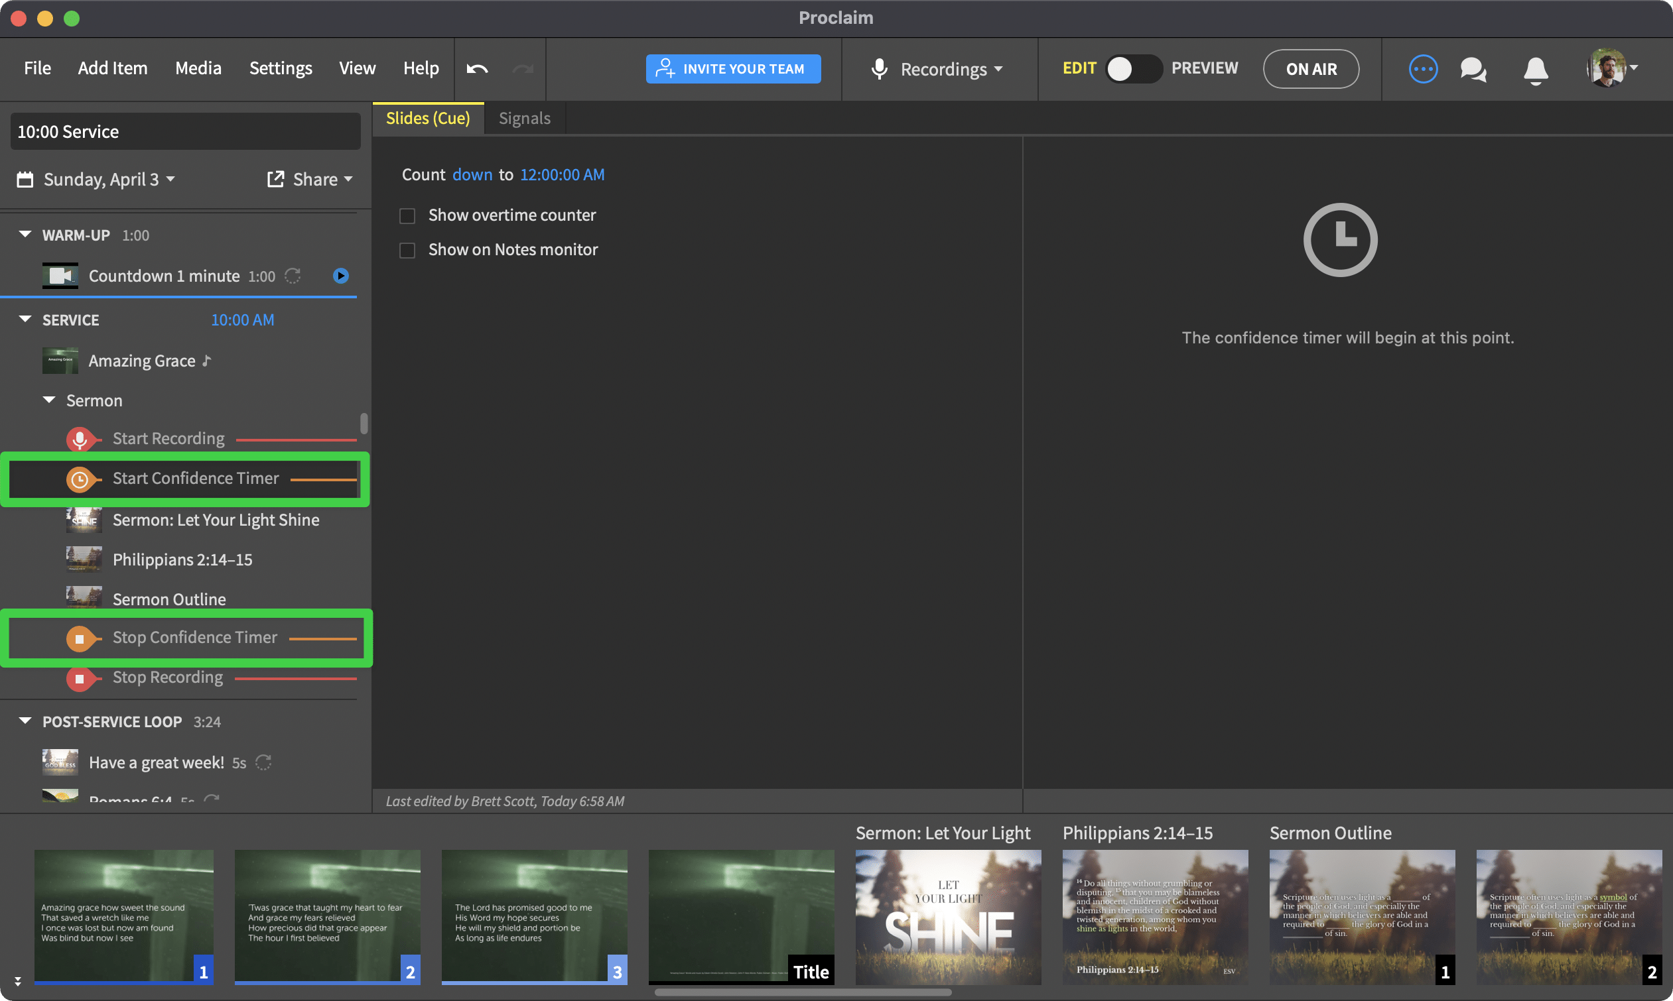
Task: Enable Show overtime counter checkbox
Action: [x=407, y=216]
